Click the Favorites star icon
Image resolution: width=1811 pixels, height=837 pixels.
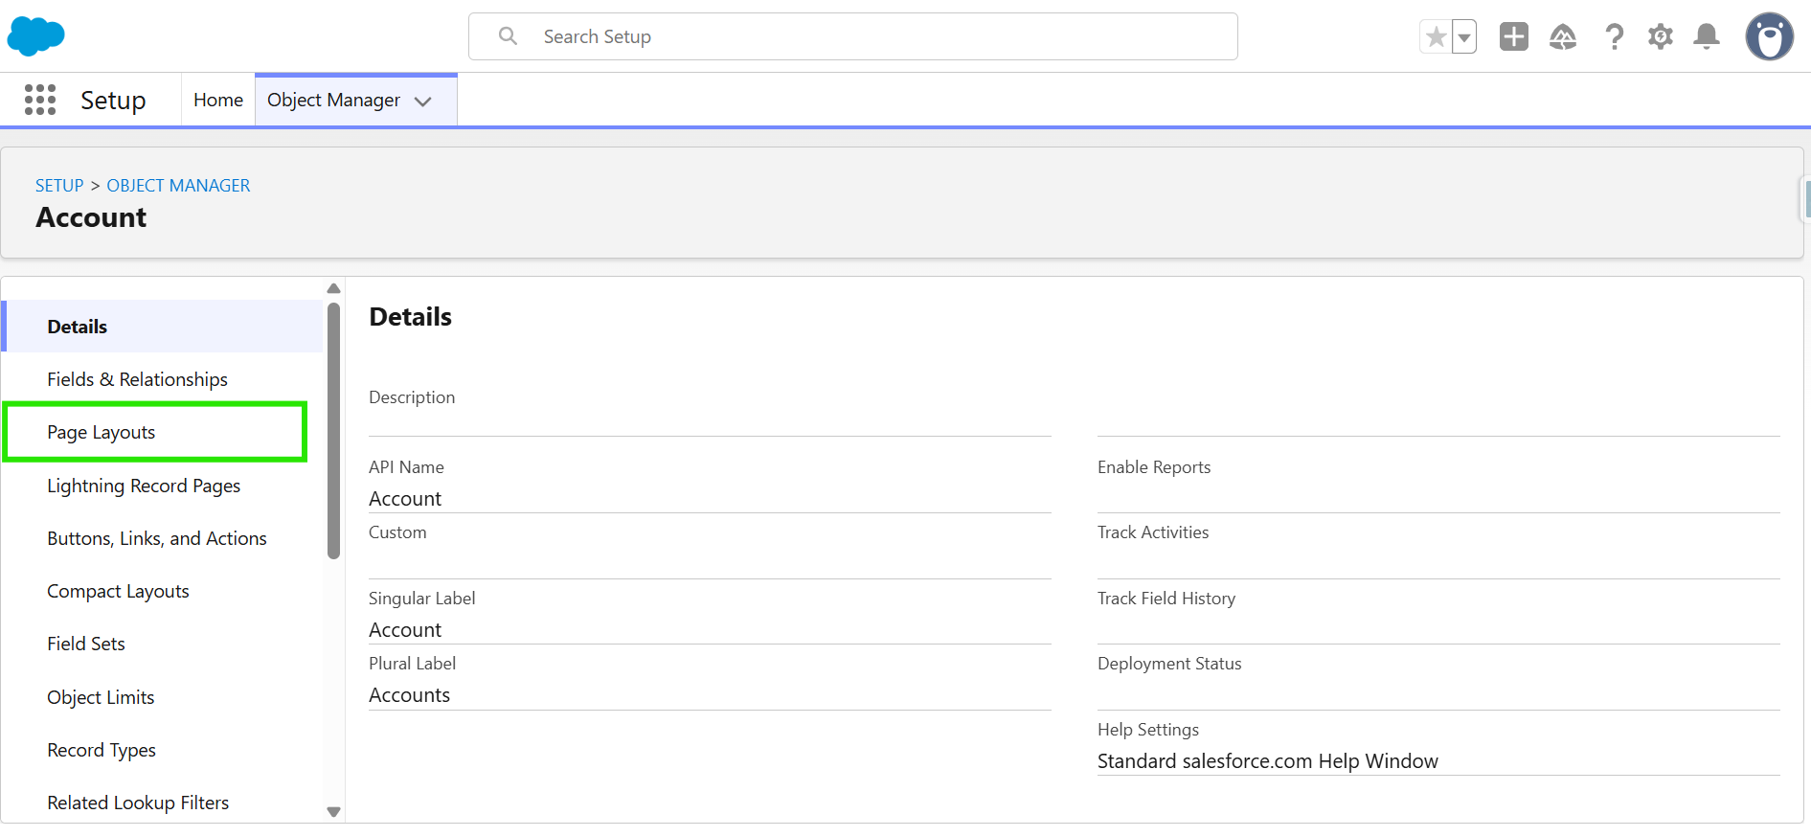[x=1436, y=37]
